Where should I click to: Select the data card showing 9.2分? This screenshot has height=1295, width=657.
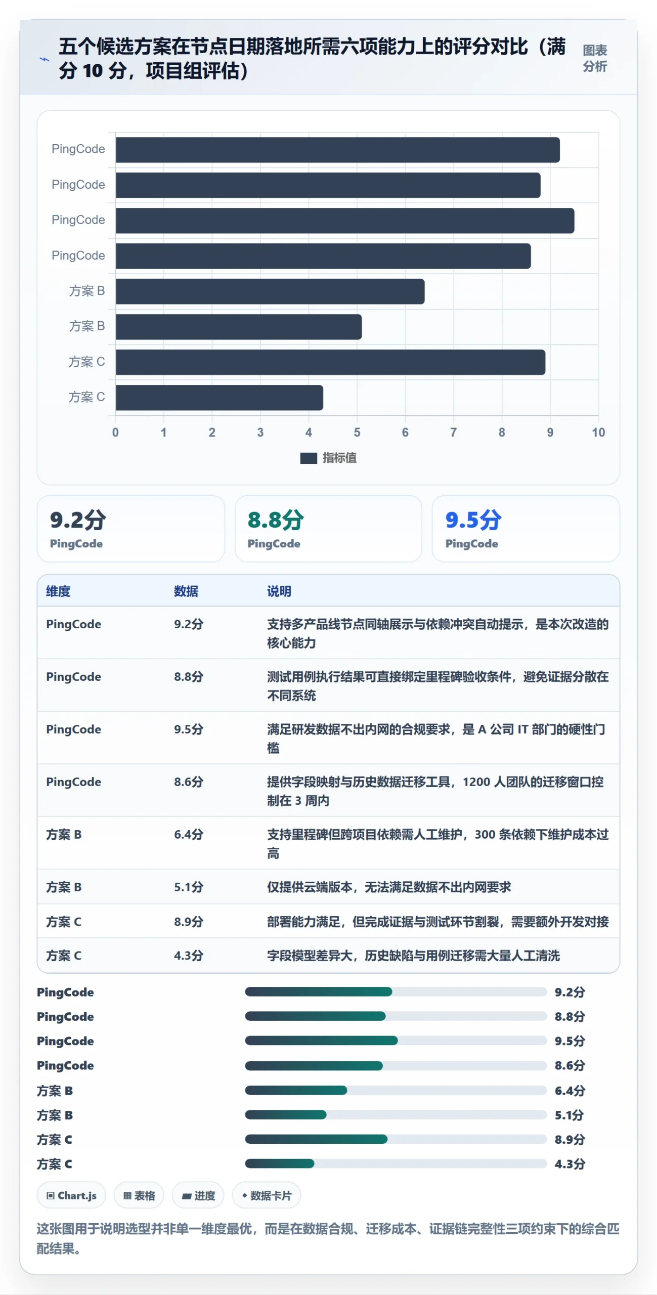tap(130, 529)
